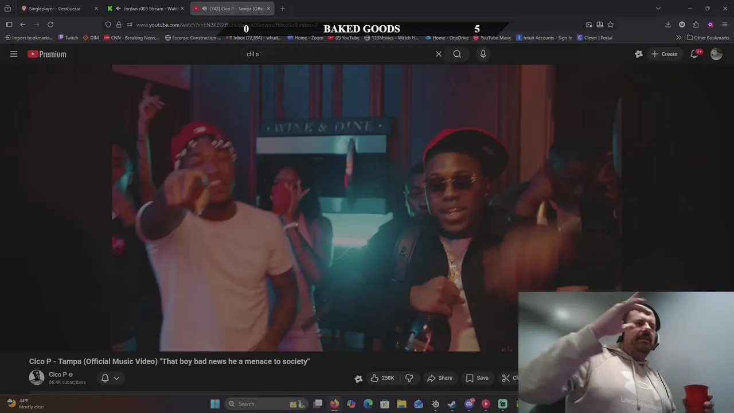Select the Cico P - Tampa tab
The height and width of the screenshot is (413, 734).
click(x=232, y=9)
